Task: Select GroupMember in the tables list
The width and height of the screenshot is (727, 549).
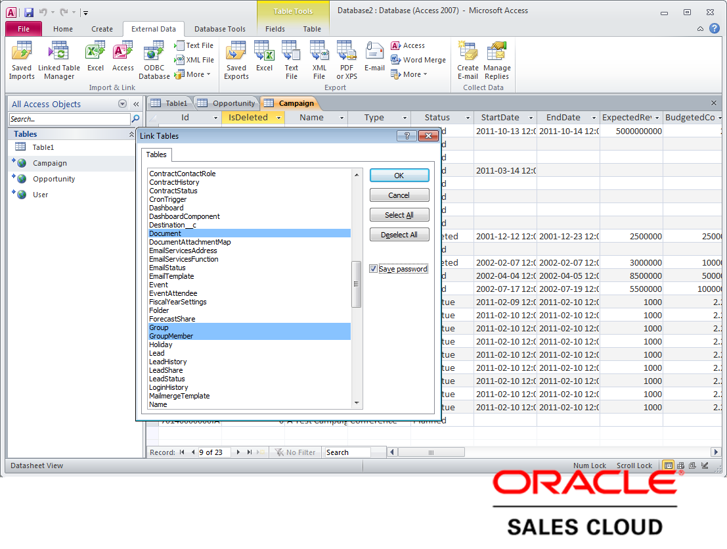Action: pyautogui.click(x=250, y=336)
